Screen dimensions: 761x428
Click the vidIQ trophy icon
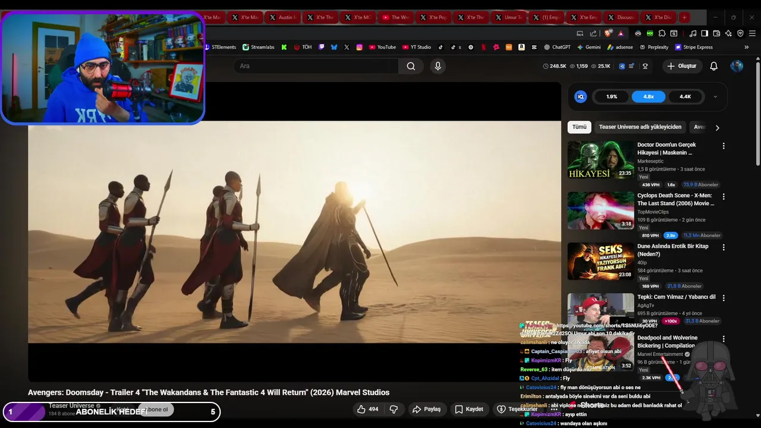(645, 66)
